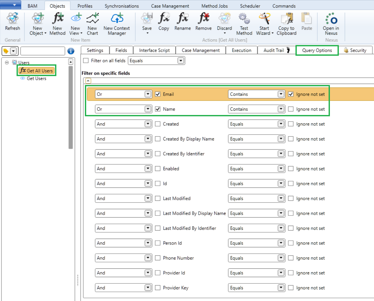The height and width of the screenshot is (301, 374).
Task: Open the New Object tool
Action: [38, 18]
